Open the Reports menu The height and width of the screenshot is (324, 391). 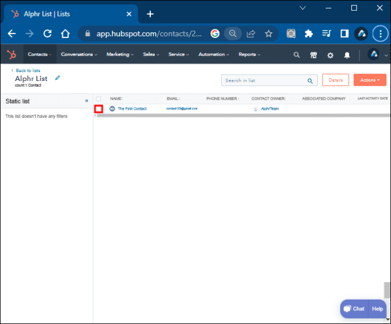(249, 55)
